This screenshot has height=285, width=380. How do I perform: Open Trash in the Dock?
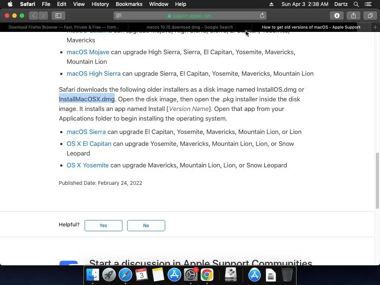287,275
